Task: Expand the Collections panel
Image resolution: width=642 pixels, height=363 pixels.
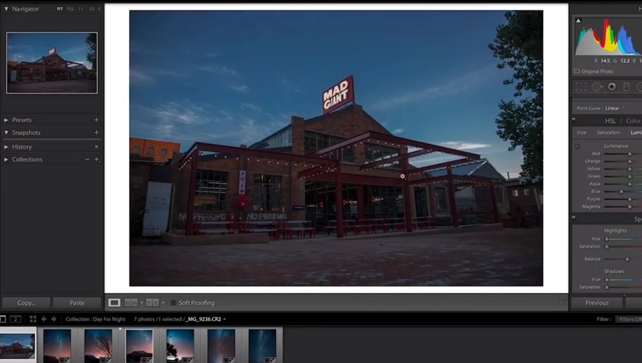Action: pyautogui.click(x=6, y=159)
